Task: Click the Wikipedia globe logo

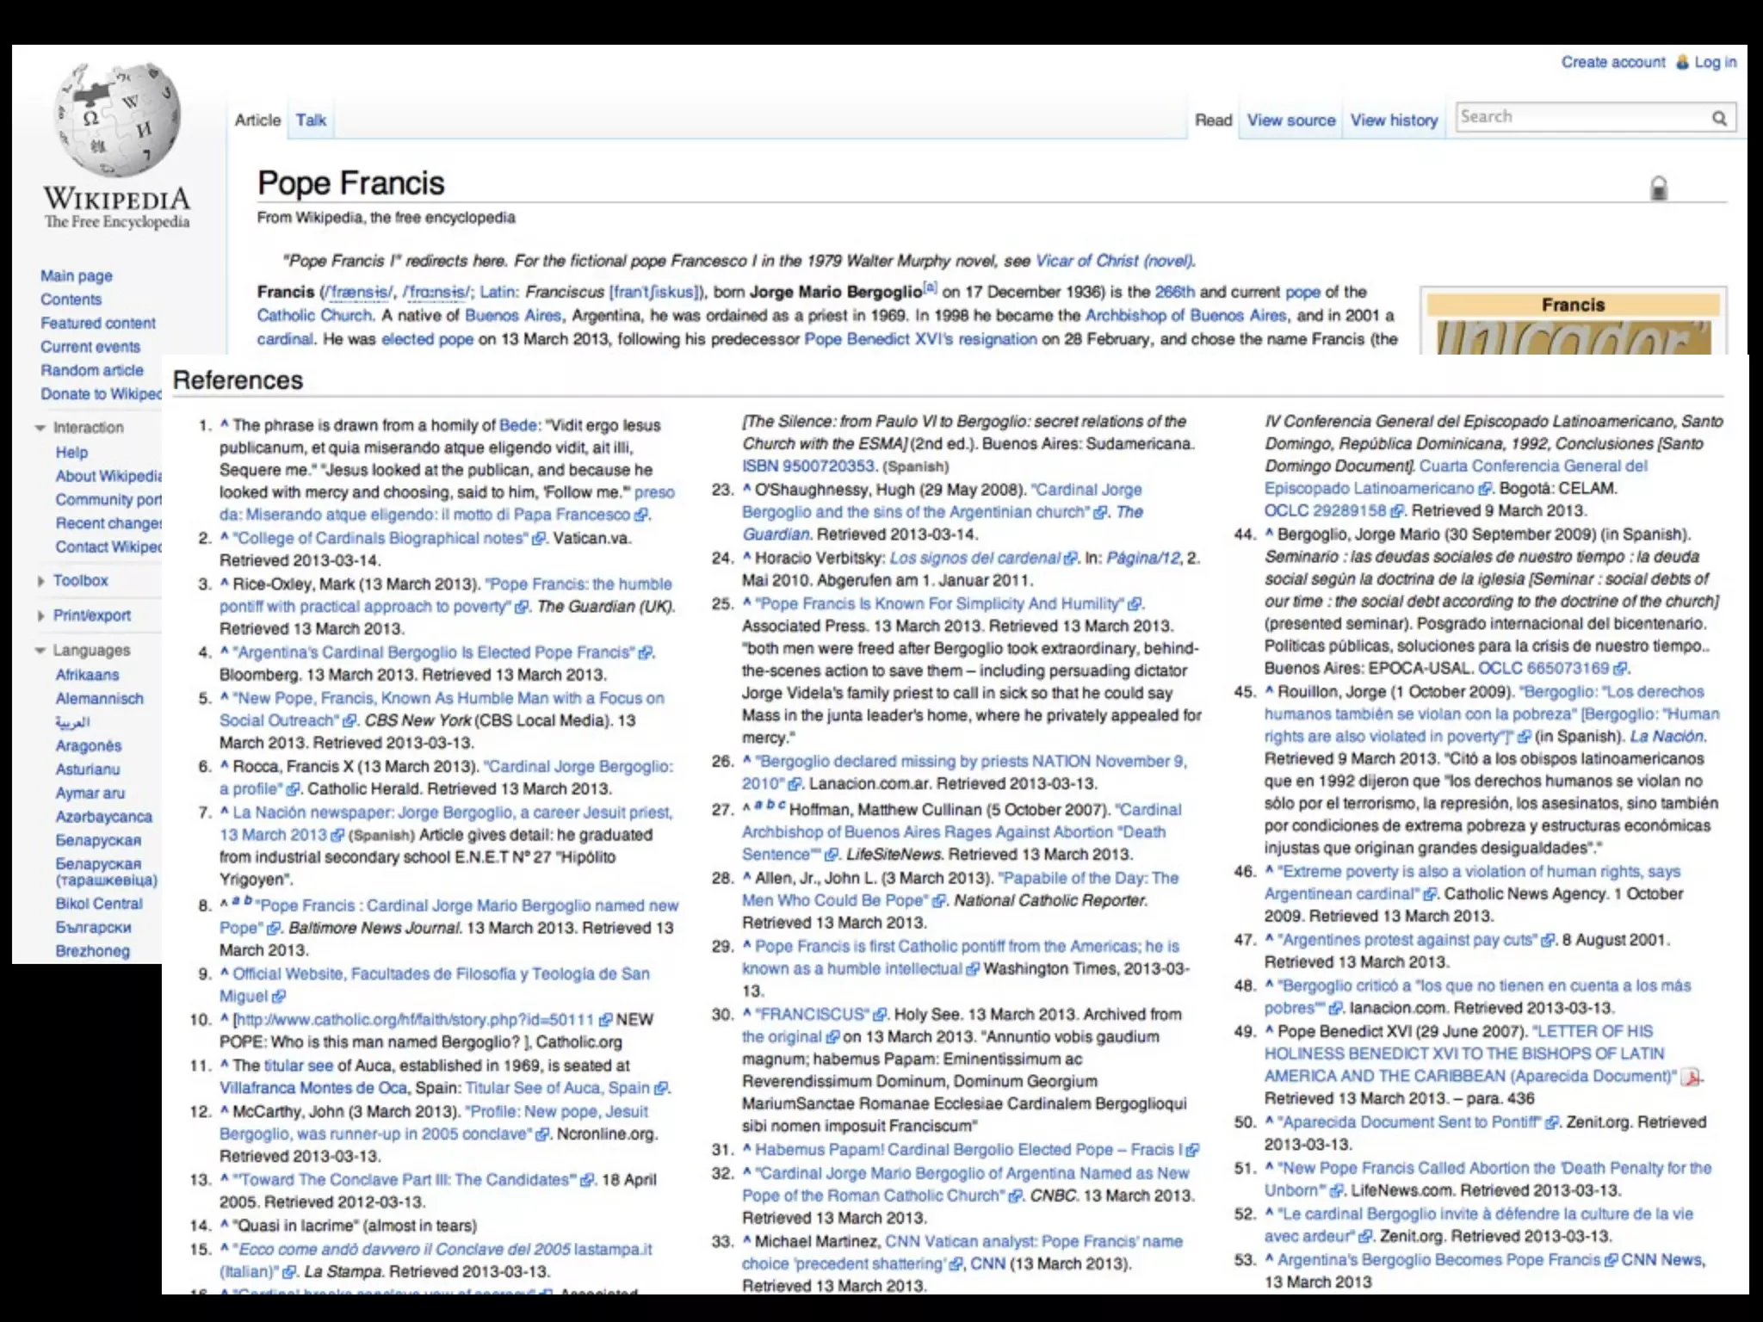Action: tap(117, 120)
